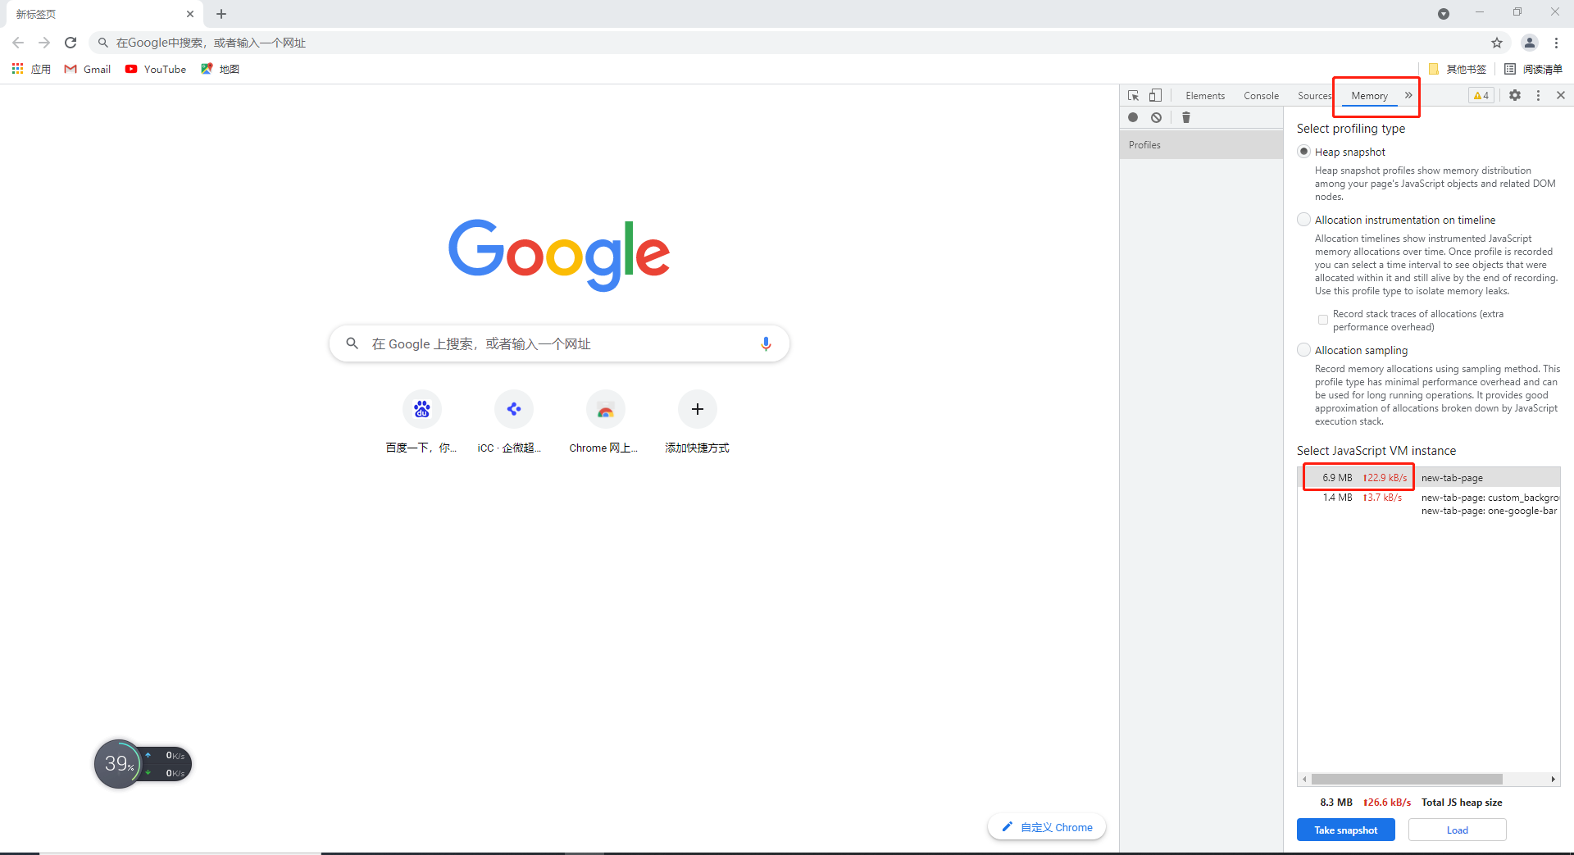
Task: Select the Memory tab
Action: 1369,96
